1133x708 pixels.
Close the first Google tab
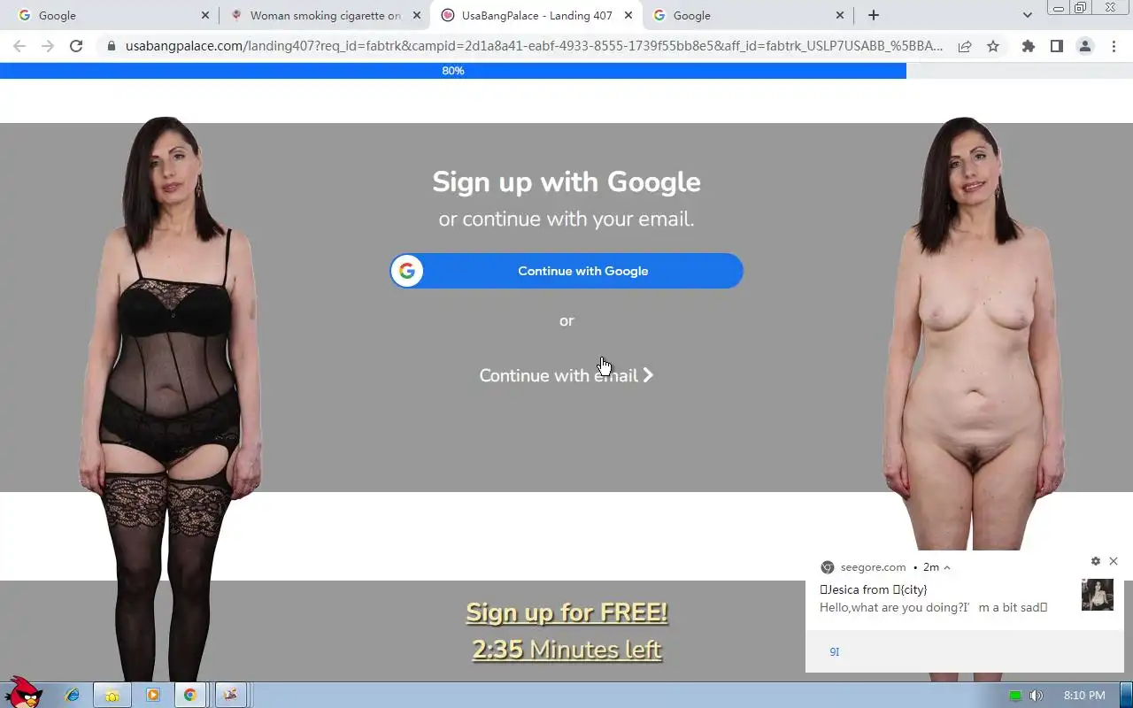(205, 15)
